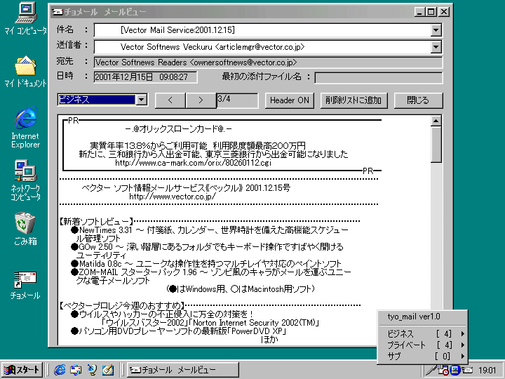
Task: Click the ca-mark.com orix URL text
Action: point(194,163)
